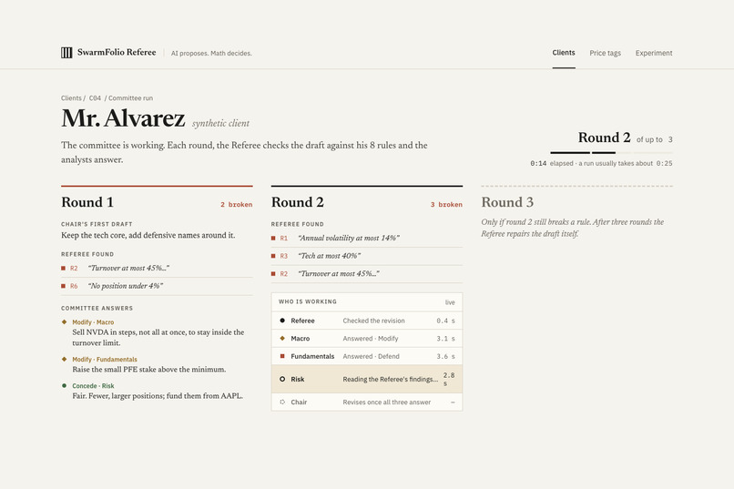Click the SwarmFolio Referee title text
This screenshot has height=489, width=734.
[x=117, y=53]
